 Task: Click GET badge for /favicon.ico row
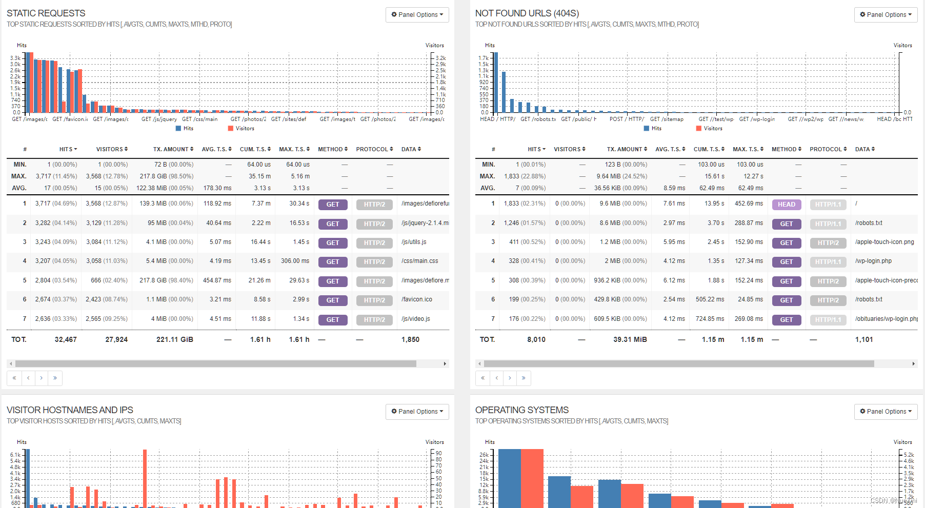333,300
